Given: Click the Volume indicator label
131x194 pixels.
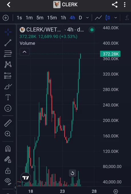Looking at the screenshot, I should [x=27, y=43].
